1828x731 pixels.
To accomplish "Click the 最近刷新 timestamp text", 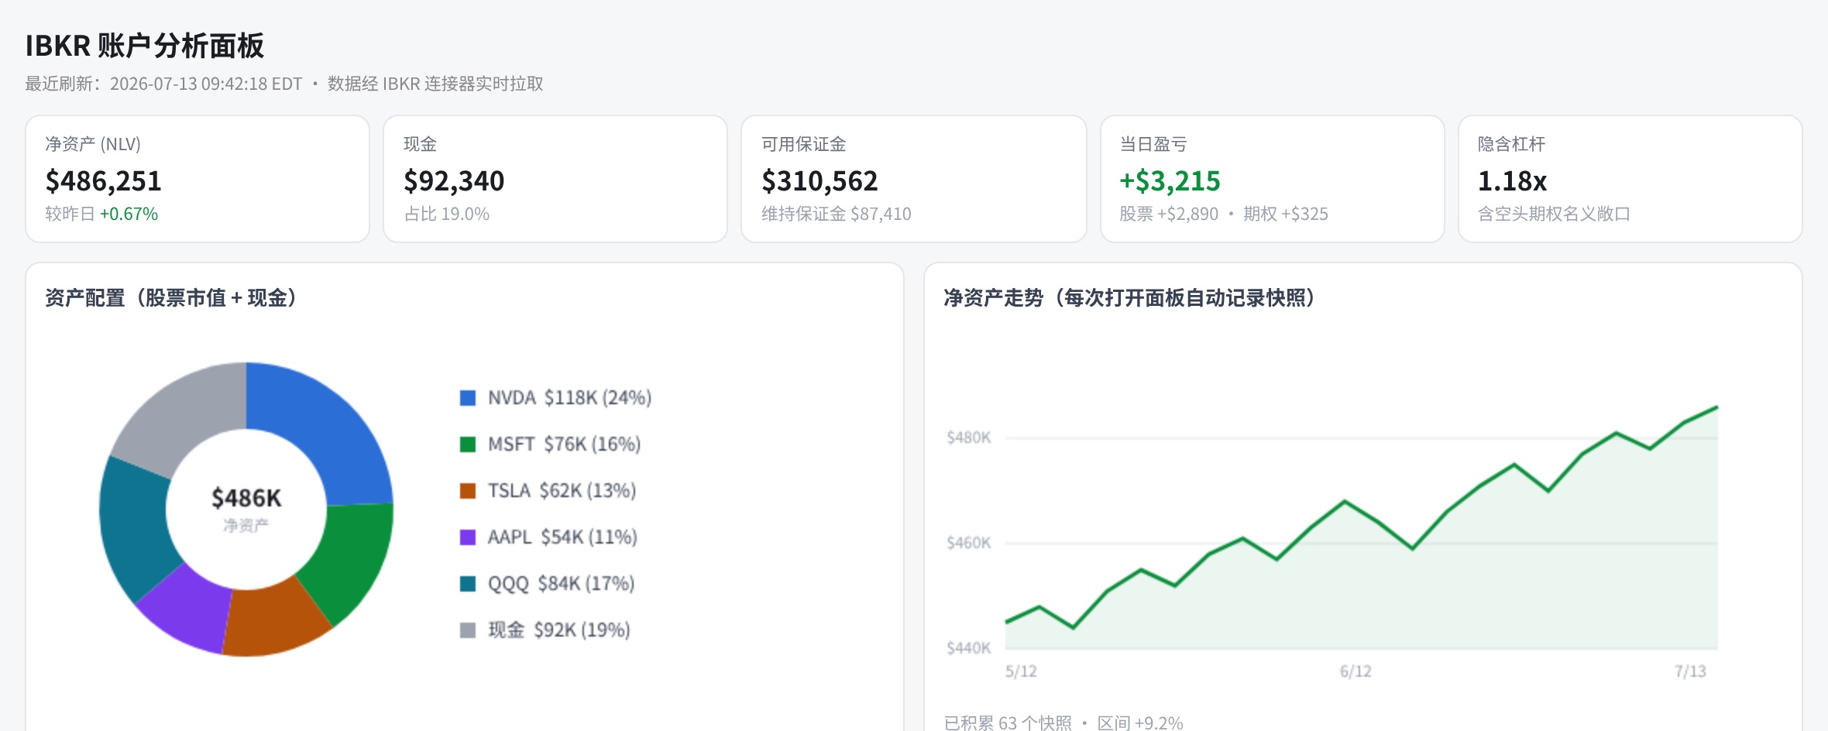I will [163, 84].
